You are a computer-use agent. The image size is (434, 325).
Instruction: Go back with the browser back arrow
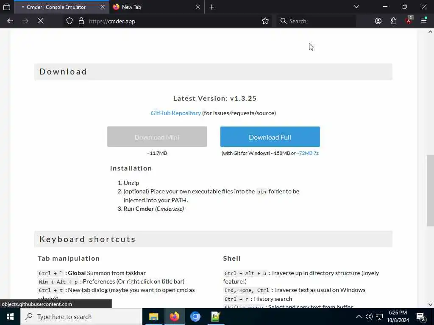click(x=10, y=21)
